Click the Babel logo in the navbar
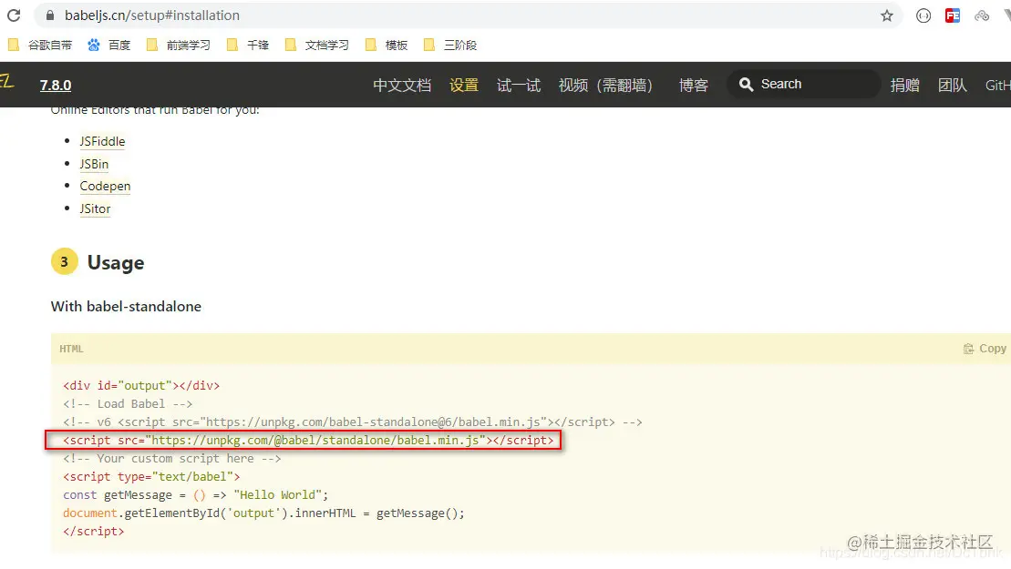1011x569 pixels. tap(6, 82)
